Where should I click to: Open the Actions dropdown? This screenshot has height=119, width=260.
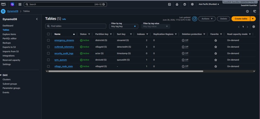(207, 19)
